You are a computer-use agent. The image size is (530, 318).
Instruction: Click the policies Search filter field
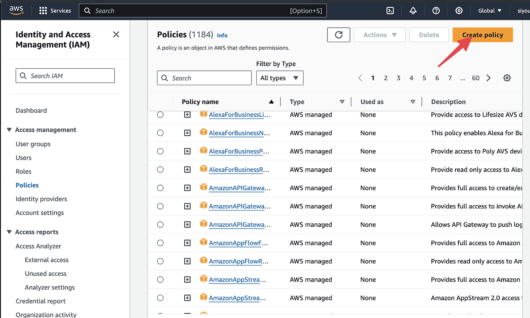coord(204,78)
